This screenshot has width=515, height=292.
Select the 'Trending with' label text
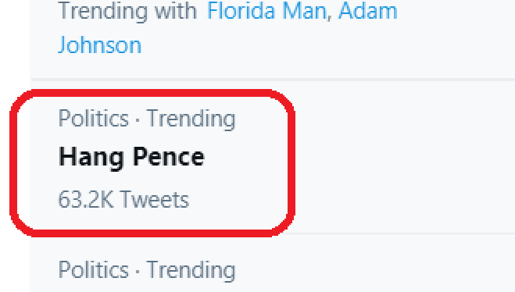point(127,12)
